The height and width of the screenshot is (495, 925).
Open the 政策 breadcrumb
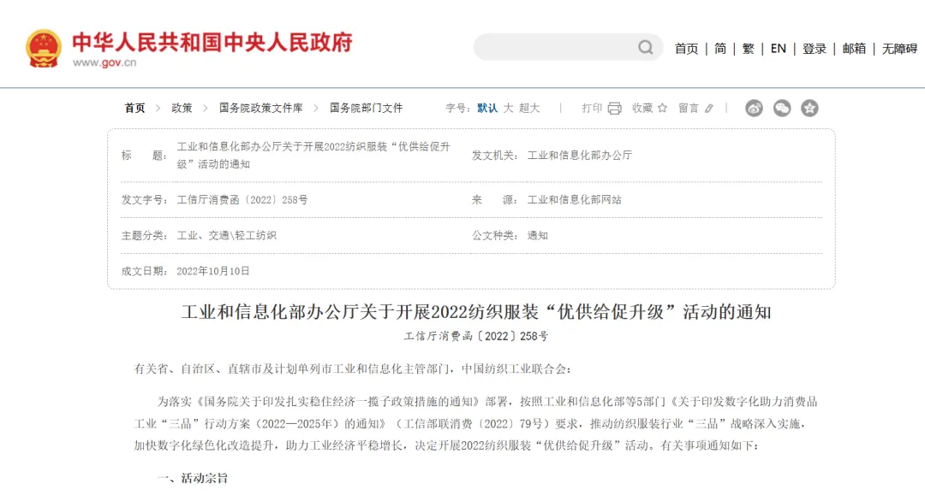click(182, 108)
